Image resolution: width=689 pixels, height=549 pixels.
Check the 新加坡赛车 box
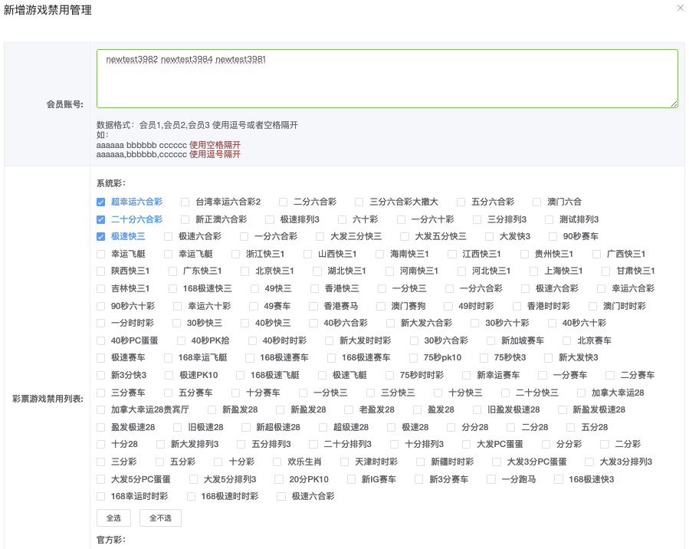(491, 340)
